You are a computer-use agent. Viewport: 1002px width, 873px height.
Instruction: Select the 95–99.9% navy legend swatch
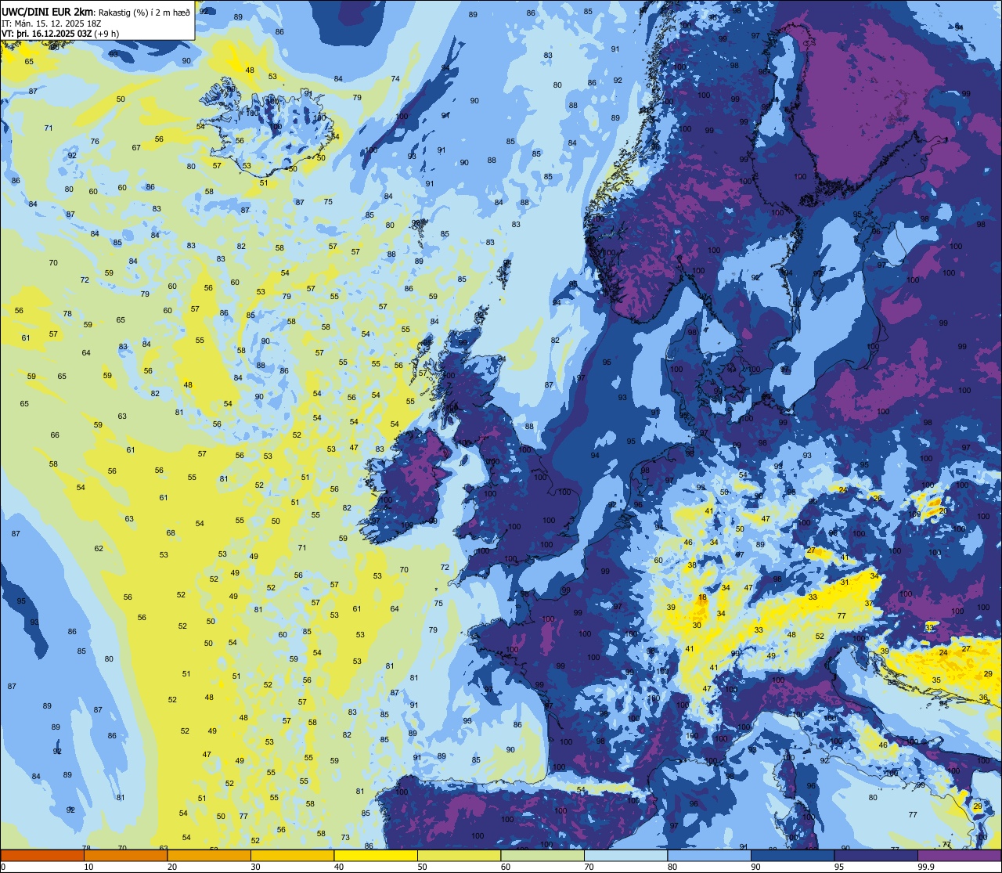pos(876,856)
